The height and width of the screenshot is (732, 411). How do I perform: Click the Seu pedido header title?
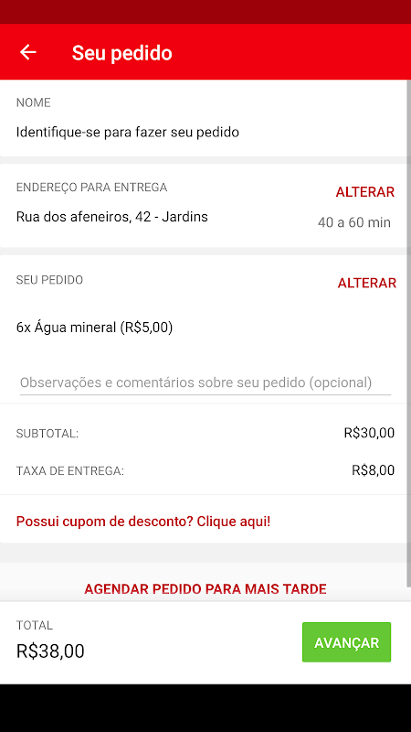tap(122, 53)
